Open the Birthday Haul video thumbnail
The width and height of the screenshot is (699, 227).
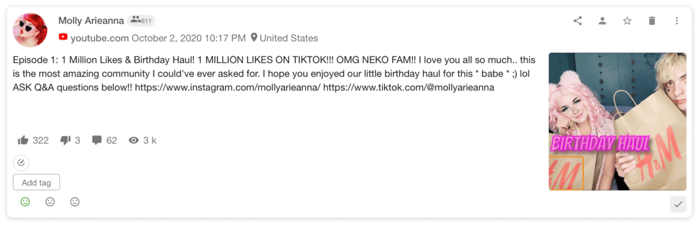click(617, 121)
